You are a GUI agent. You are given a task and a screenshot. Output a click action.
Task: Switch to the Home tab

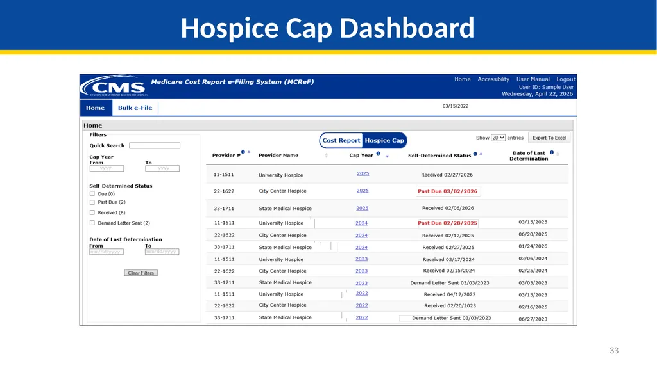(96, 108)
